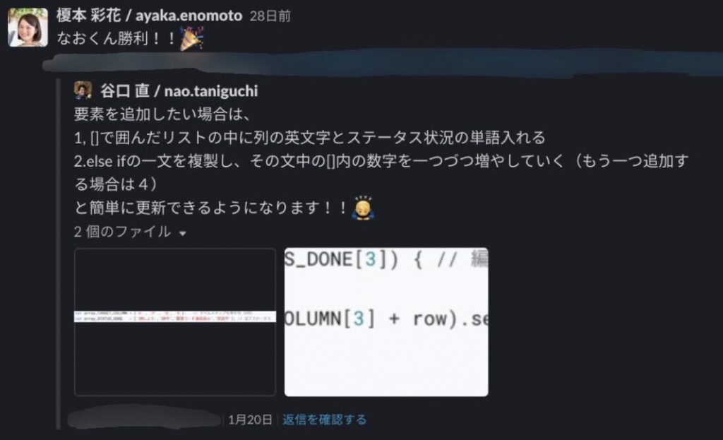The height and width of the screenshot is (440, 723).
Task: Click the quoted line starting with 1, []で囲んだリスト
Action: (x=310, y=138)
